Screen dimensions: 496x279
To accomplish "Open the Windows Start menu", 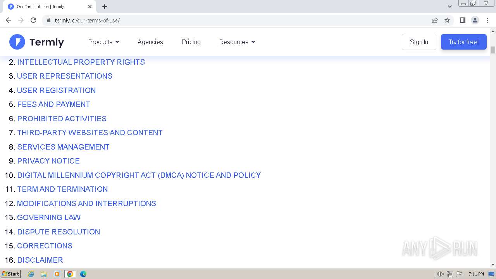I will pos(10,274).
